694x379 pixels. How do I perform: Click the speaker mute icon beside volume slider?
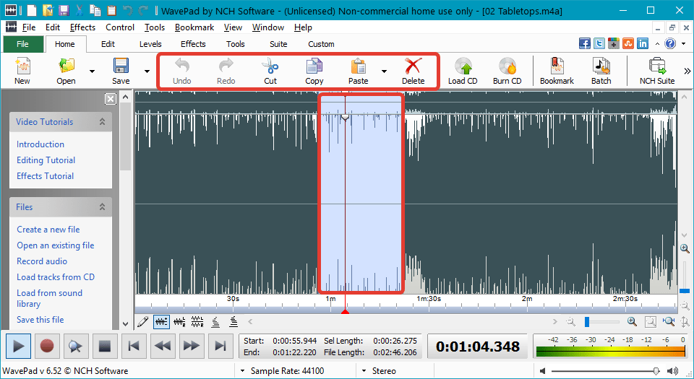543,370
